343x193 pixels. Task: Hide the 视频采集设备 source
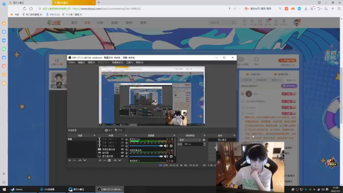click(x=122, y=149)
